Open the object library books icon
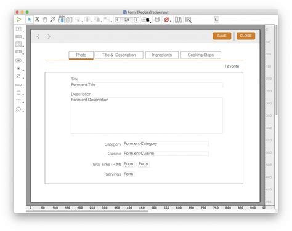Viewport: 292px width, 231px height. point(178,20)
